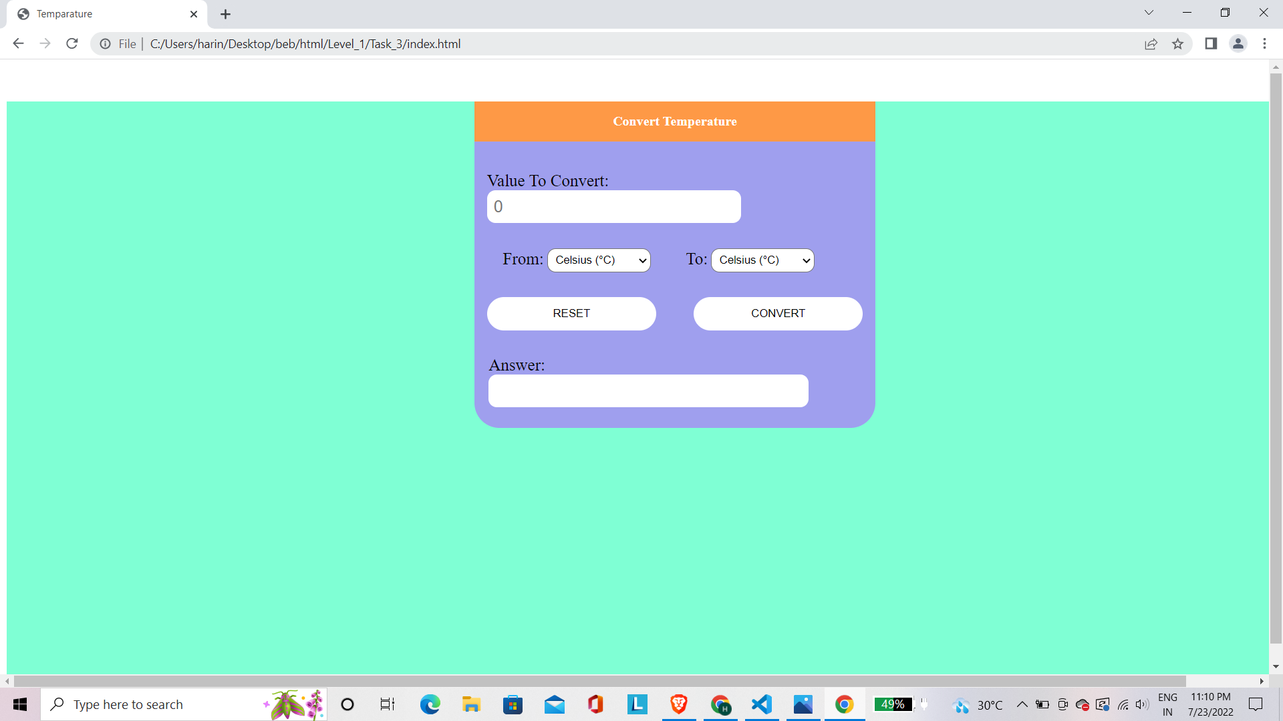
Task: Launch Brave browser from the taskbar
Action: (x=679, y=704)
